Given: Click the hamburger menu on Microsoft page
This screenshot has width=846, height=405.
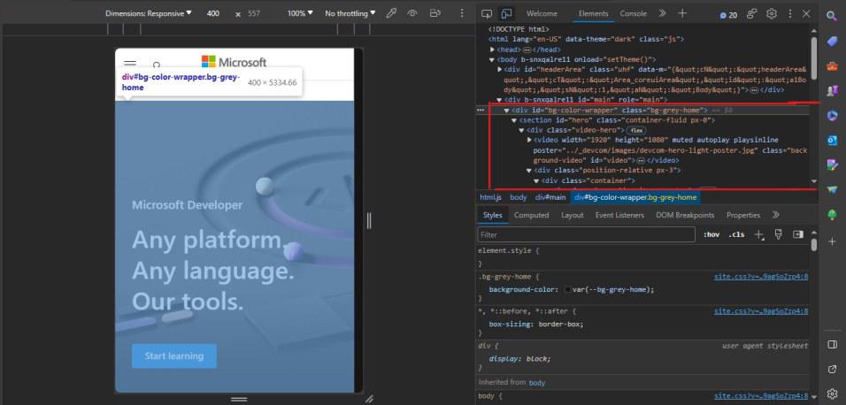Looking at the screenshot, I should point(130,65).
